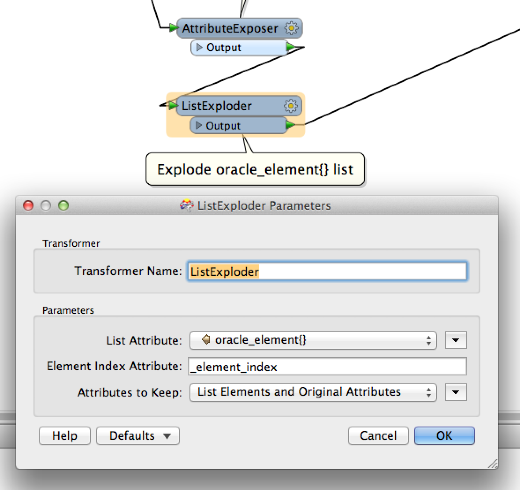Click ListExploder green input port arrow

172,106
